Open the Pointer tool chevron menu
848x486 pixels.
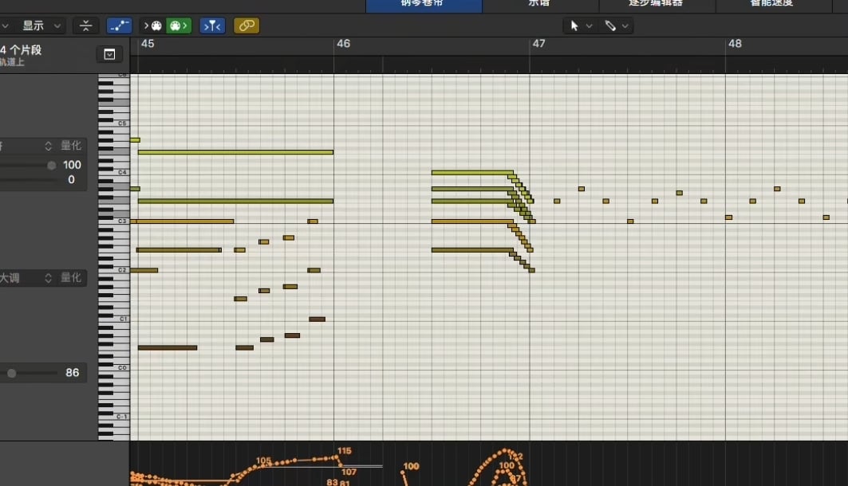589,26
